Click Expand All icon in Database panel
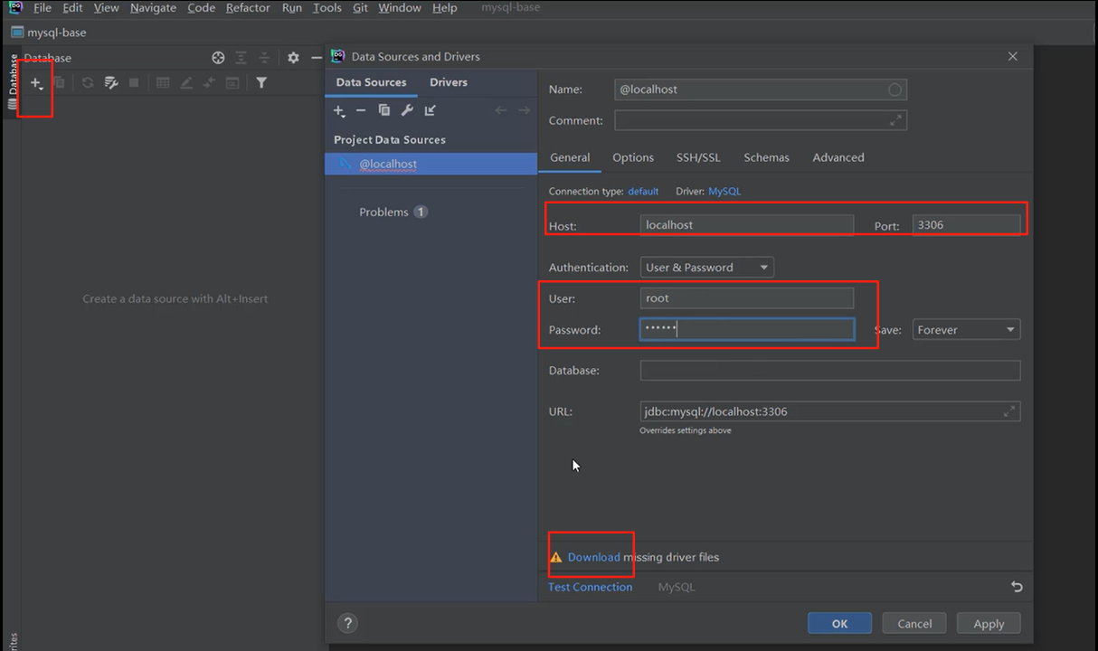Viewport: 1098px width, 651px height. point(241,58)
